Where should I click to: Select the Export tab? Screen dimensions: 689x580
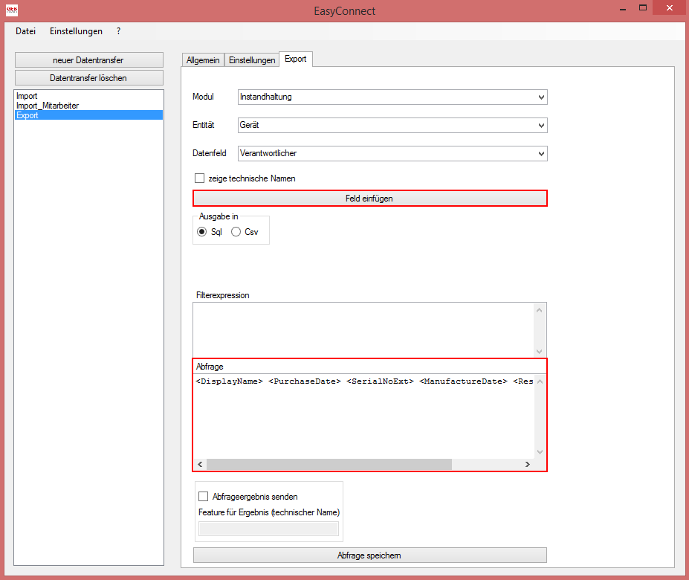coord(295,59)
